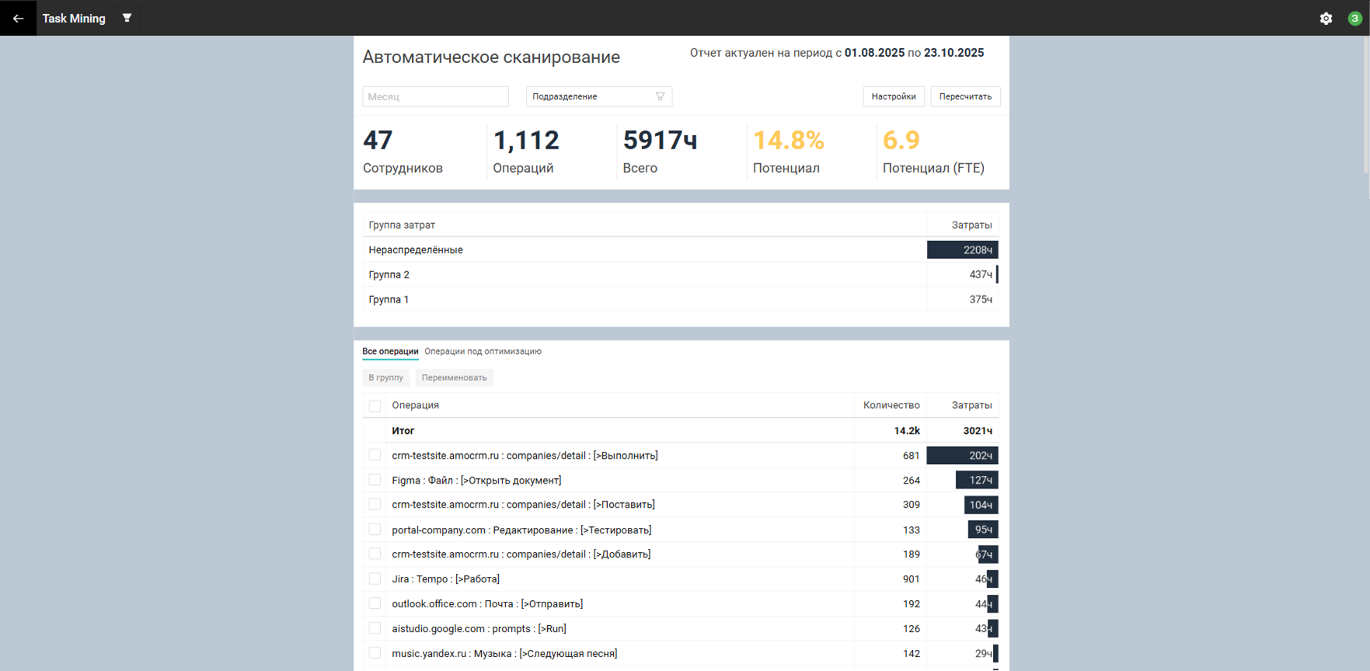
Task: Open the filter funnel icon beside Task Mining
Action: [127, 18]
